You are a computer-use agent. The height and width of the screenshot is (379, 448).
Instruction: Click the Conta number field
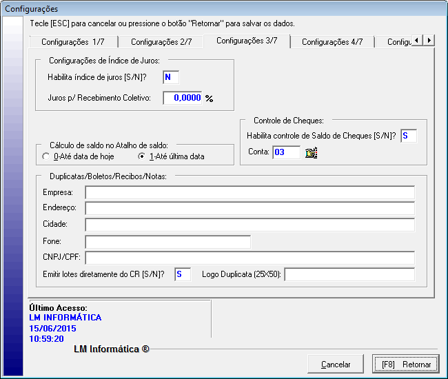286,152
